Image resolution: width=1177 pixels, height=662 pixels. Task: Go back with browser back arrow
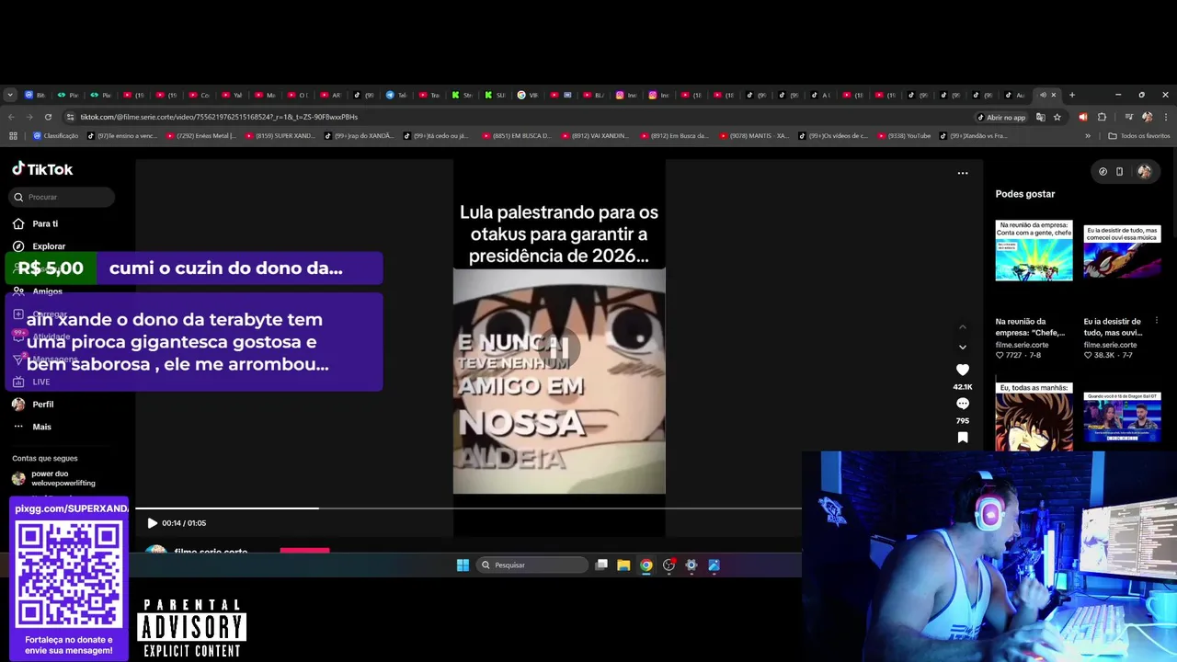coord(11,117)
